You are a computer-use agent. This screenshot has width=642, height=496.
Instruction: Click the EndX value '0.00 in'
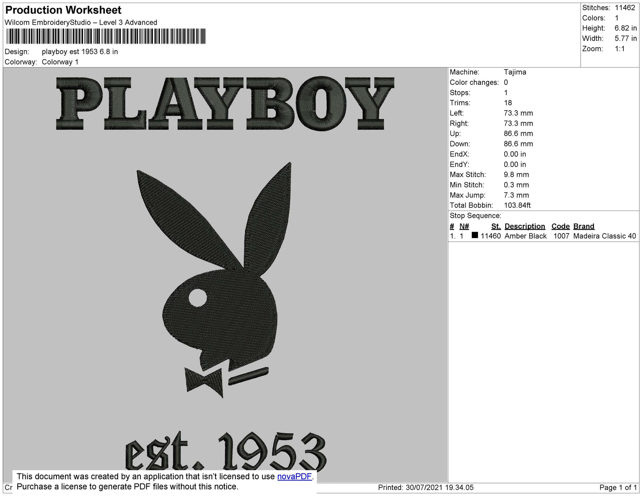pos(515,154)
